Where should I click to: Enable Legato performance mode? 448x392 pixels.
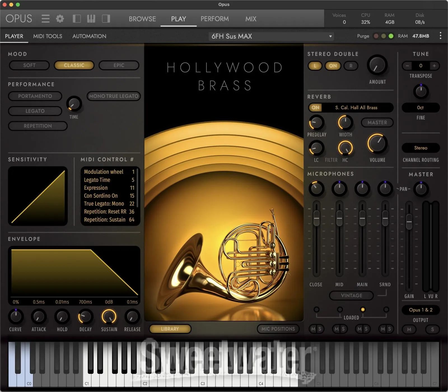(x=35, y=111)
